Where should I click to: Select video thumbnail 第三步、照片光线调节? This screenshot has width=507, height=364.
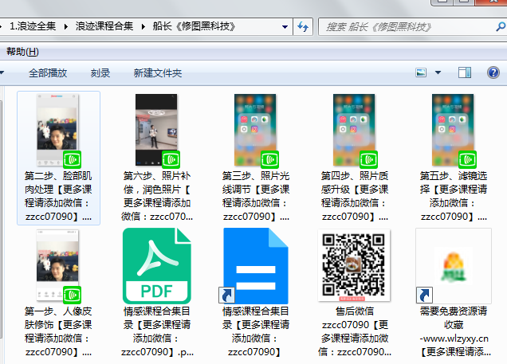[255, 130]
